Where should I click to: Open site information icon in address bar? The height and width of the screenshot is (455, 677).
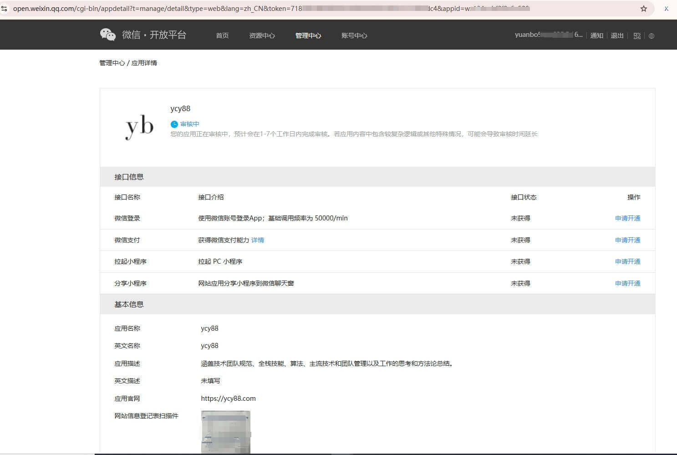pyautogui.click(x=4, y=9)
